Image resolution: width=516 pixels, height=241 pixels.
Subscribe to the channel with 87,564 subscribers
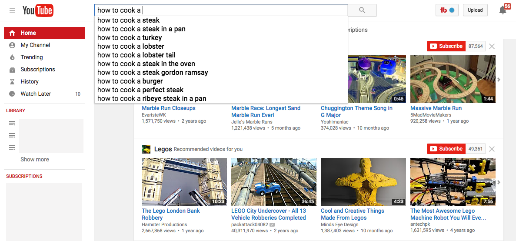tap(446, 46)
